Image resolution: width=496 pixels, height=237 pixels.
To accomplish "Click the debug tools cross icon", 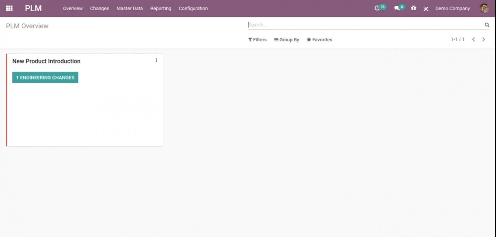I will pos(426,9).
